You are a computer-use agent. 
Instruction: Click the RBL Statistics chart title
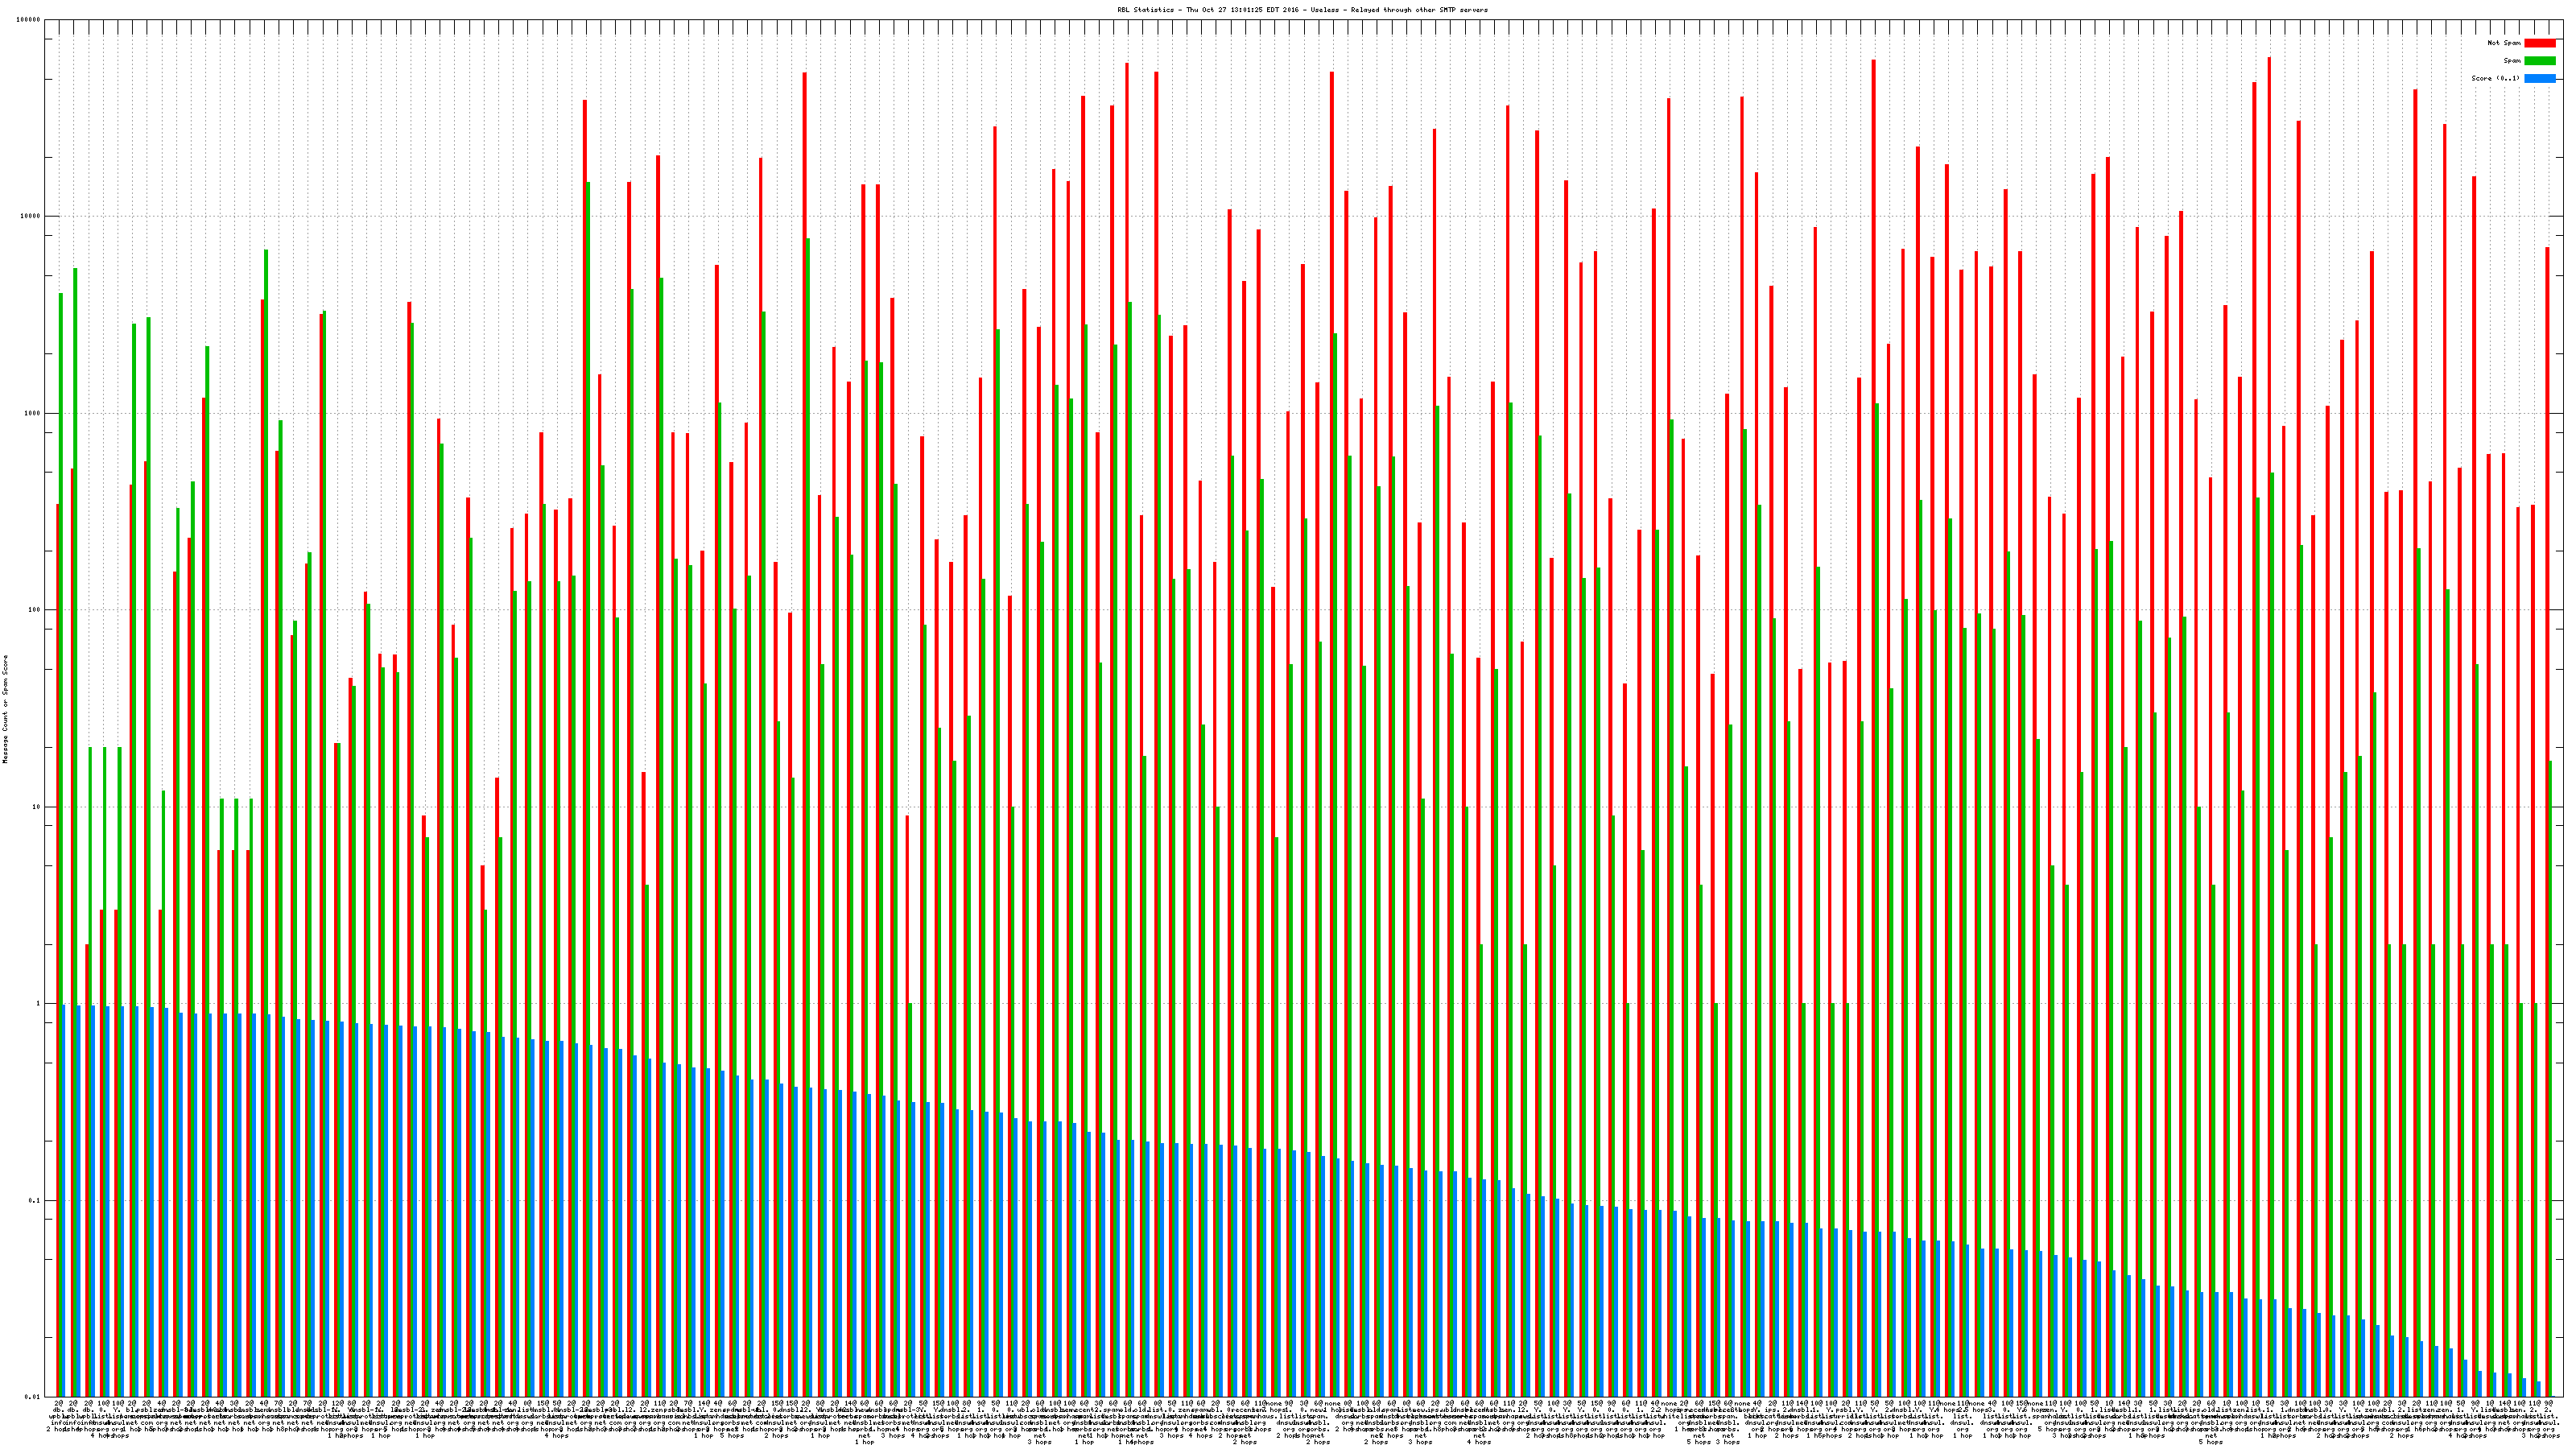1302,10
